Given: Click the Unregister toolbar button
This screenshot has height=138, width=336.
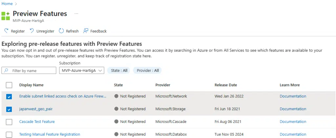Looking at the screenshot, I should (42, 31).
